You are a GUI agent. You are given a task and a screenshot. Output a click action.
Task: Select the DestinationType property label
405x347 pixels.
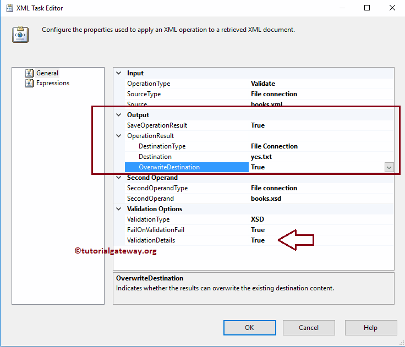coord(162,146)
